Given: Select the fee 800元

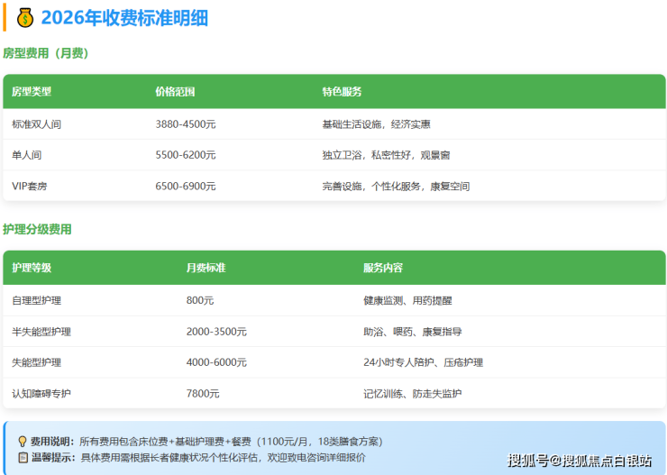Looking at the screenshot, I should click(200, 301).
